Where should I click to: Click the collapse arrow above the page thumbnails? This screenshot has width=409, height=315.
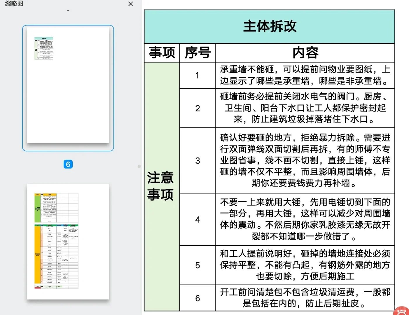point(68,10)
